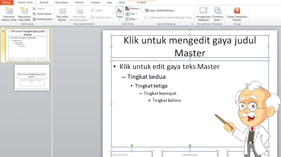Open the Transisi ribbon tab
The width and height of the screenshot is (281, 157).
click(x=79, y=3)
